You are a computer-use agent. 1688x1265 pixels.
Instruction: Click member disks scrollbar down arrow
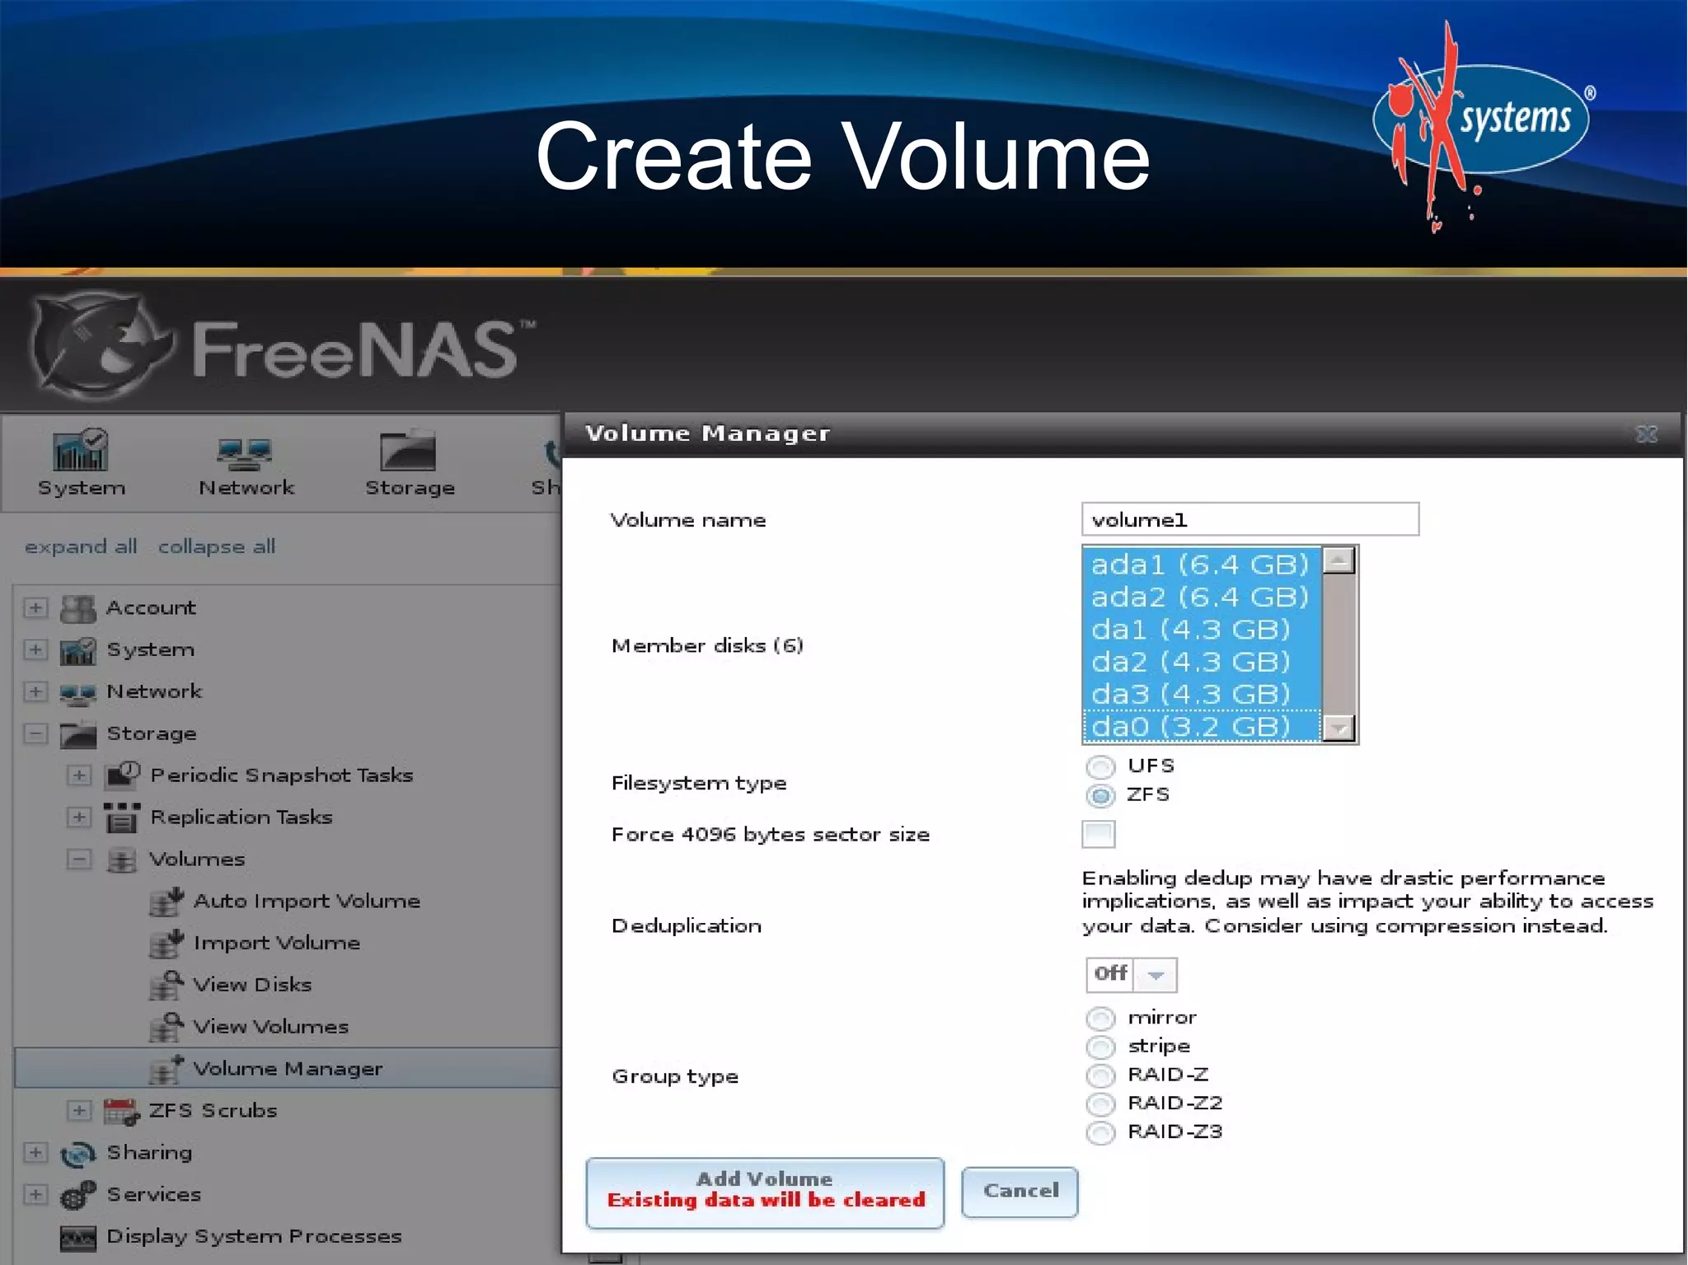1339,729
